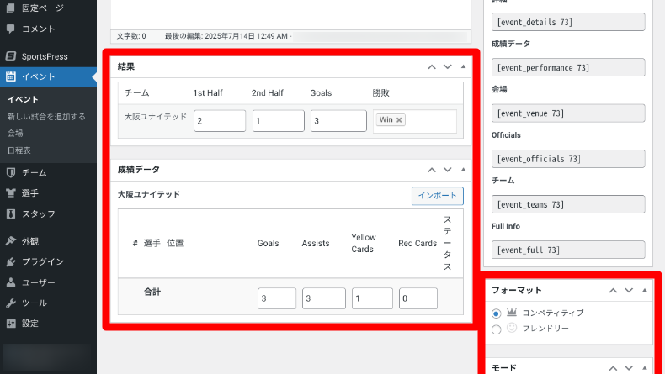Open the ツール menu link

pyautogui.click(x=35, y=303)
